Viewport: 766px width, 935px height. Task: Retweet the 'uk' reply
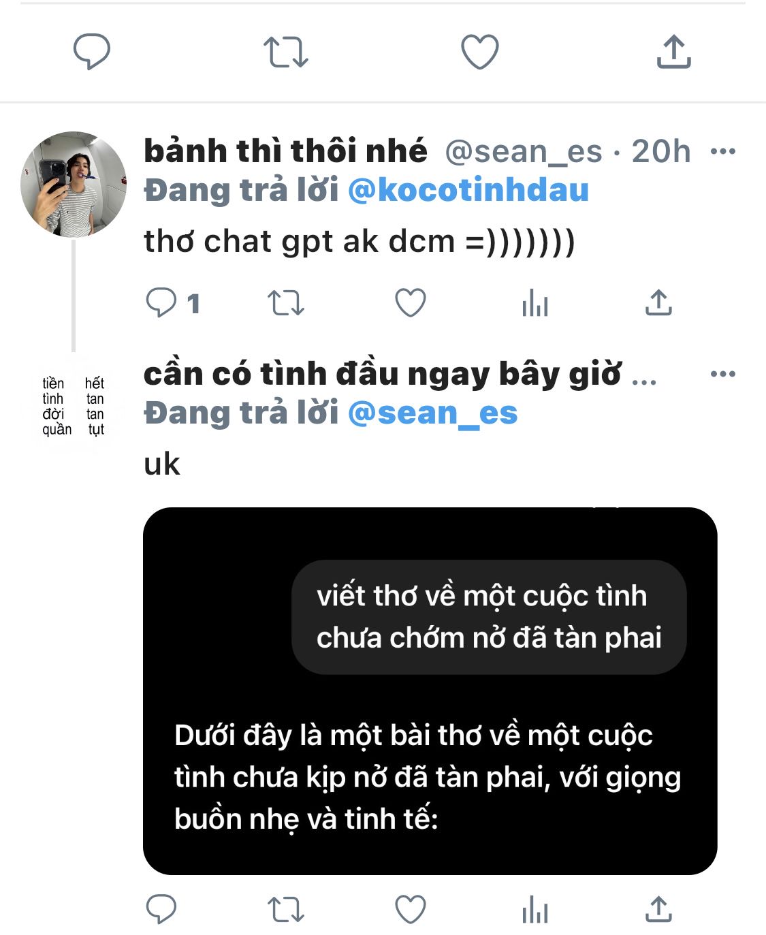click(285, 910)
